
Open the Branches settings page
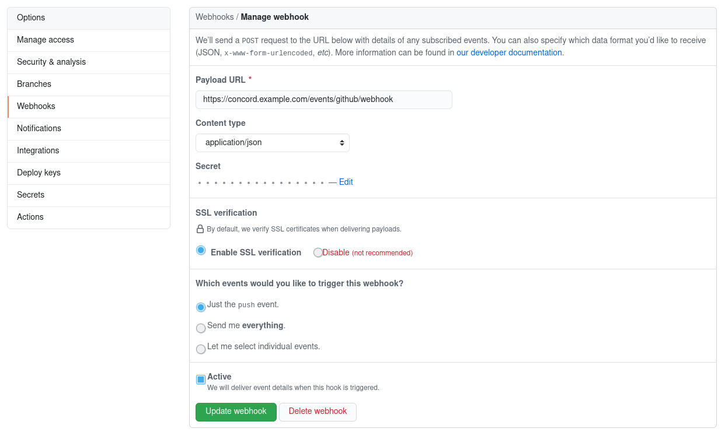click(x=34, y=84)
